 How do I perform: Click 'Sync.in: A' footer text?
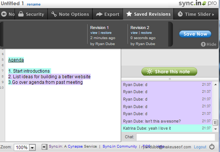(x=58, y=146)
